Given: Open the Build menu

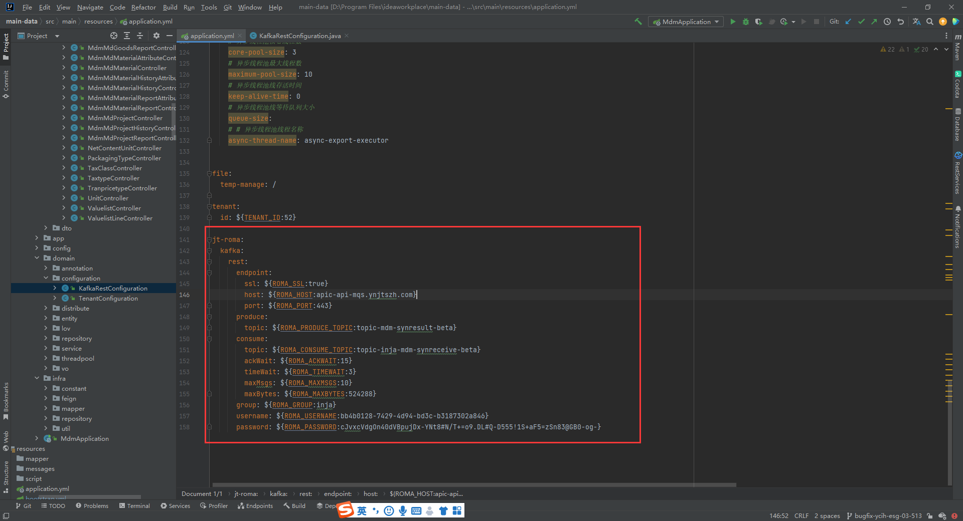Looking at the screenshot, I should [x=170, y=7].
